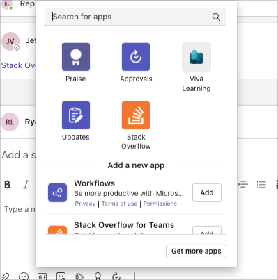
Task: Click the search magnifier icon
Action: pyautogui.click(x=216, y=17)
